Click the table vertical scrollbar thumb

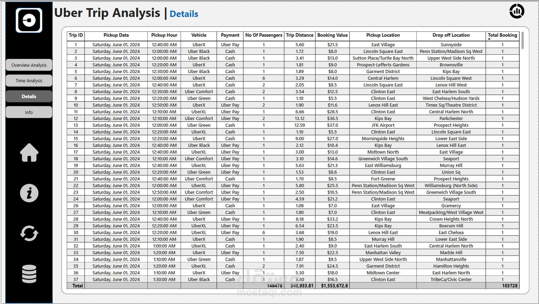click(x=523, y=41)
